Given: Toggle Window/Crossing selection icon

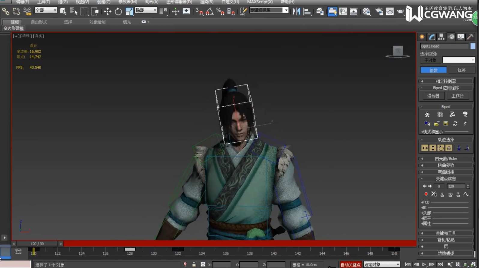Looking at the screenshot, I should coord(95,11).
